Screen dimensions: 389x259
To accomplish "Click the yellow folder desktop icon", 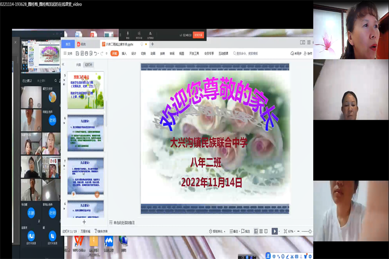I will pyautogui.click(x=94, y=244).
